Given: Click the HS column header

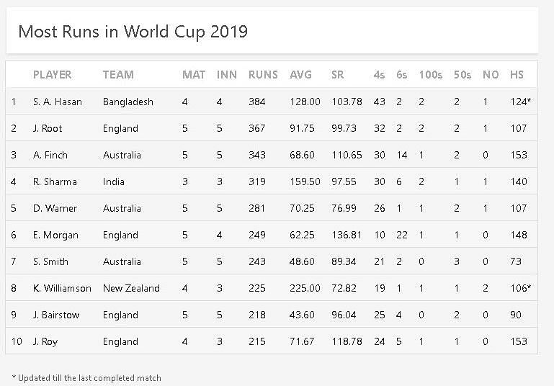Looking at the screenshot, I should pyautogui.click(x=517, y=75).
